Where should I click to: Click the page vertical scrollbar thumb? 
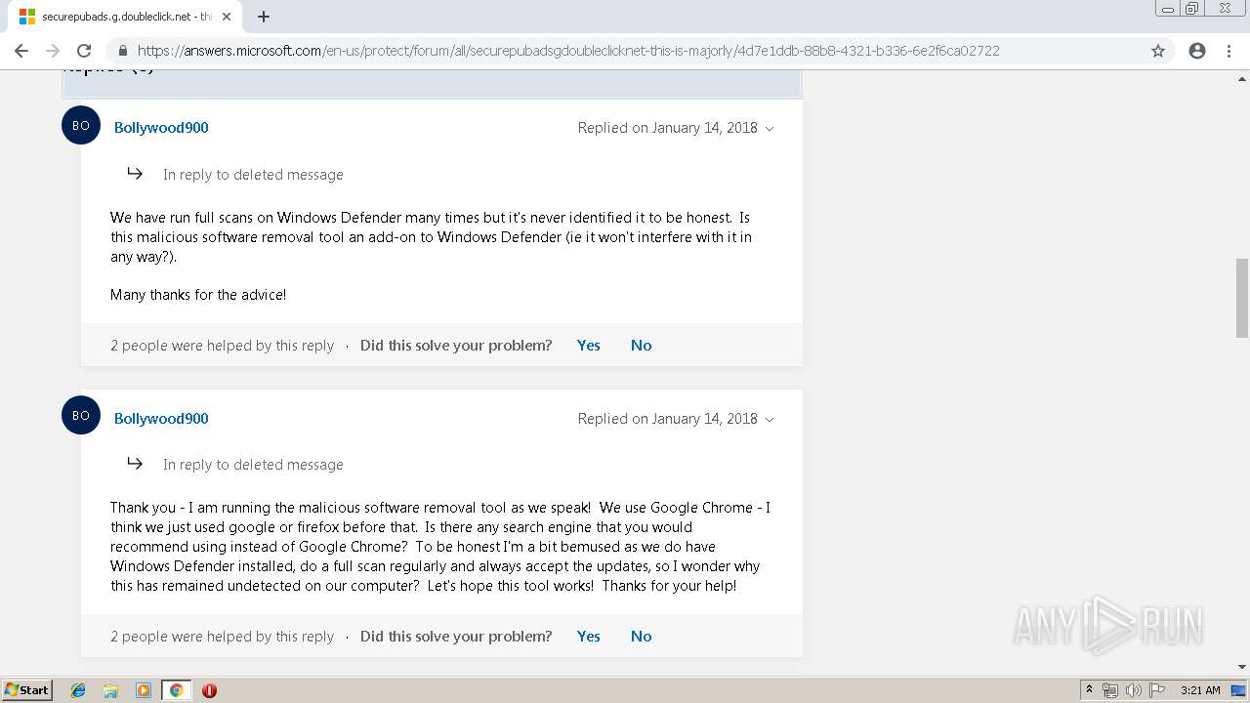coord(1242,298)
